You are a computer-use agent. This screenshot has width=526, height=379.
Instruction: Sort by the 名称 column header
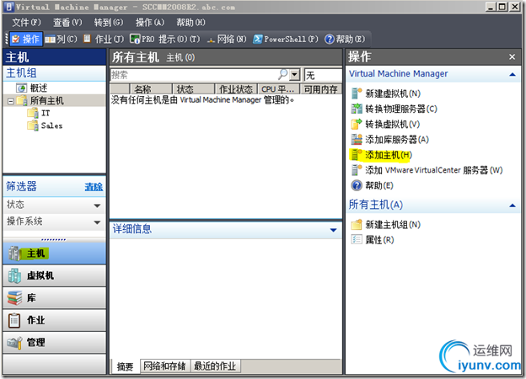click(151, 89)
